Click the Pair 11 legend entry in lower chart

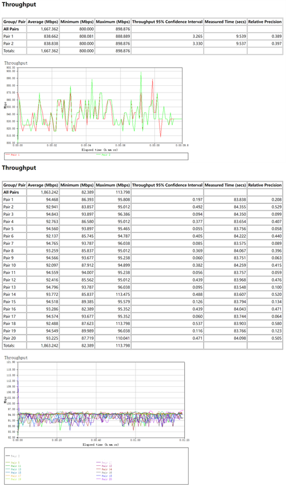coord(13,466)
